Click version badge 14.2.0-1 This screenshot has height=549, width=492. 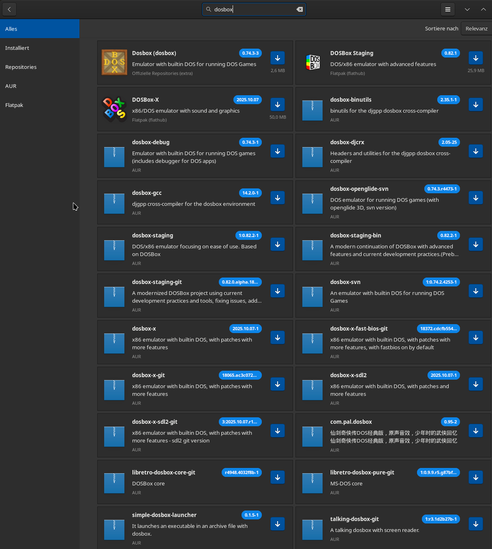(250, 193)
